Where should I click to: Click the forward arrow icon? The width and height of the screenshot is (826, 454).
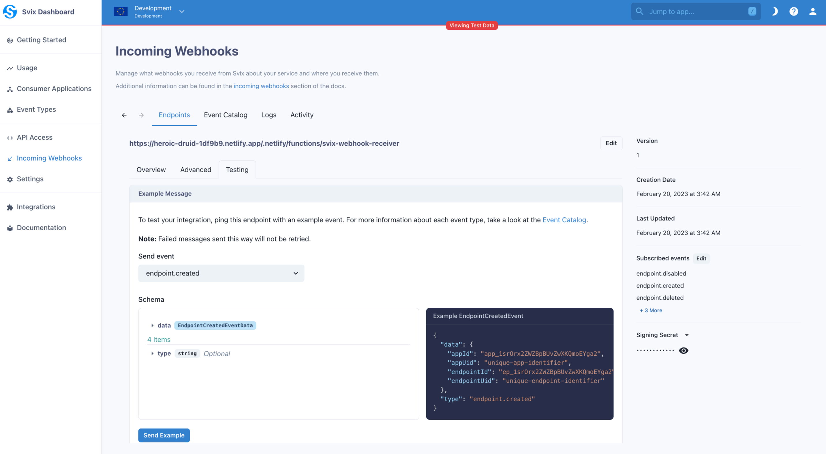[141, 115]
